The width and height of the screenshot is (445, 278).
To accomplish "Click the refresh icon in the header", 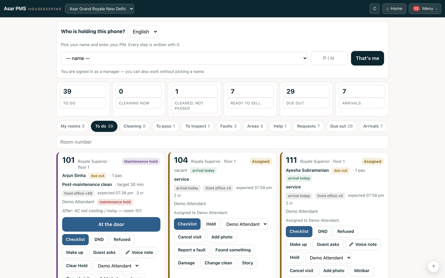I will (374, 9).
